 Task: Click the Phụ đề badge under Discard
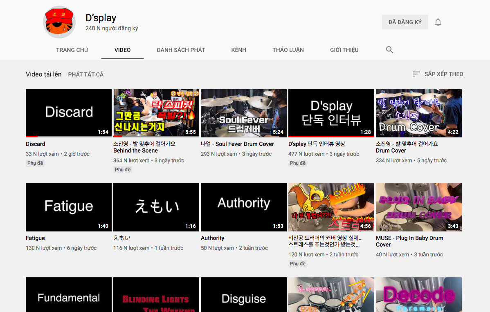coord(35,163)
